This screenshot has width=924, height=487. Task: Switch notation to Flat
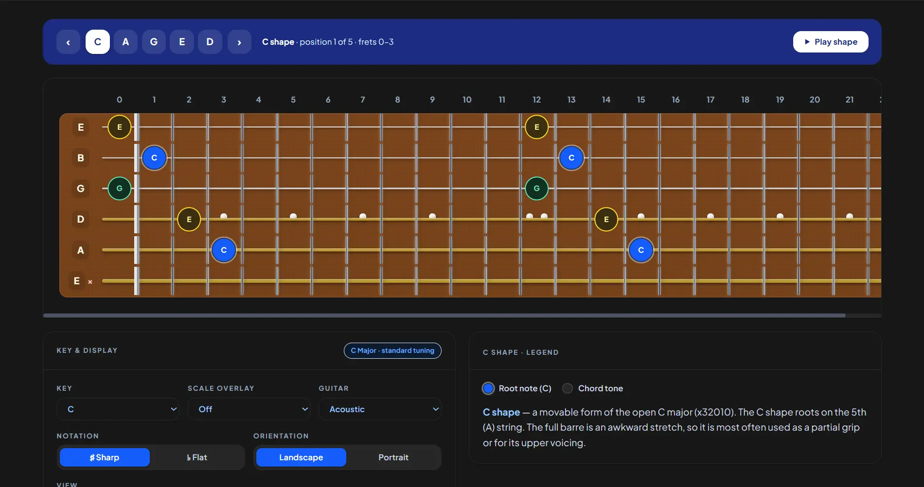click(x=197, y=457)
